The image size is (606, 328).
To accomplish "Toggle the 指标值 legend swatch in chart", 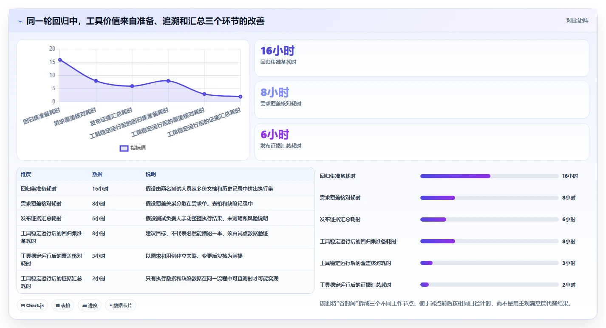I will click(x=124, y=148).
